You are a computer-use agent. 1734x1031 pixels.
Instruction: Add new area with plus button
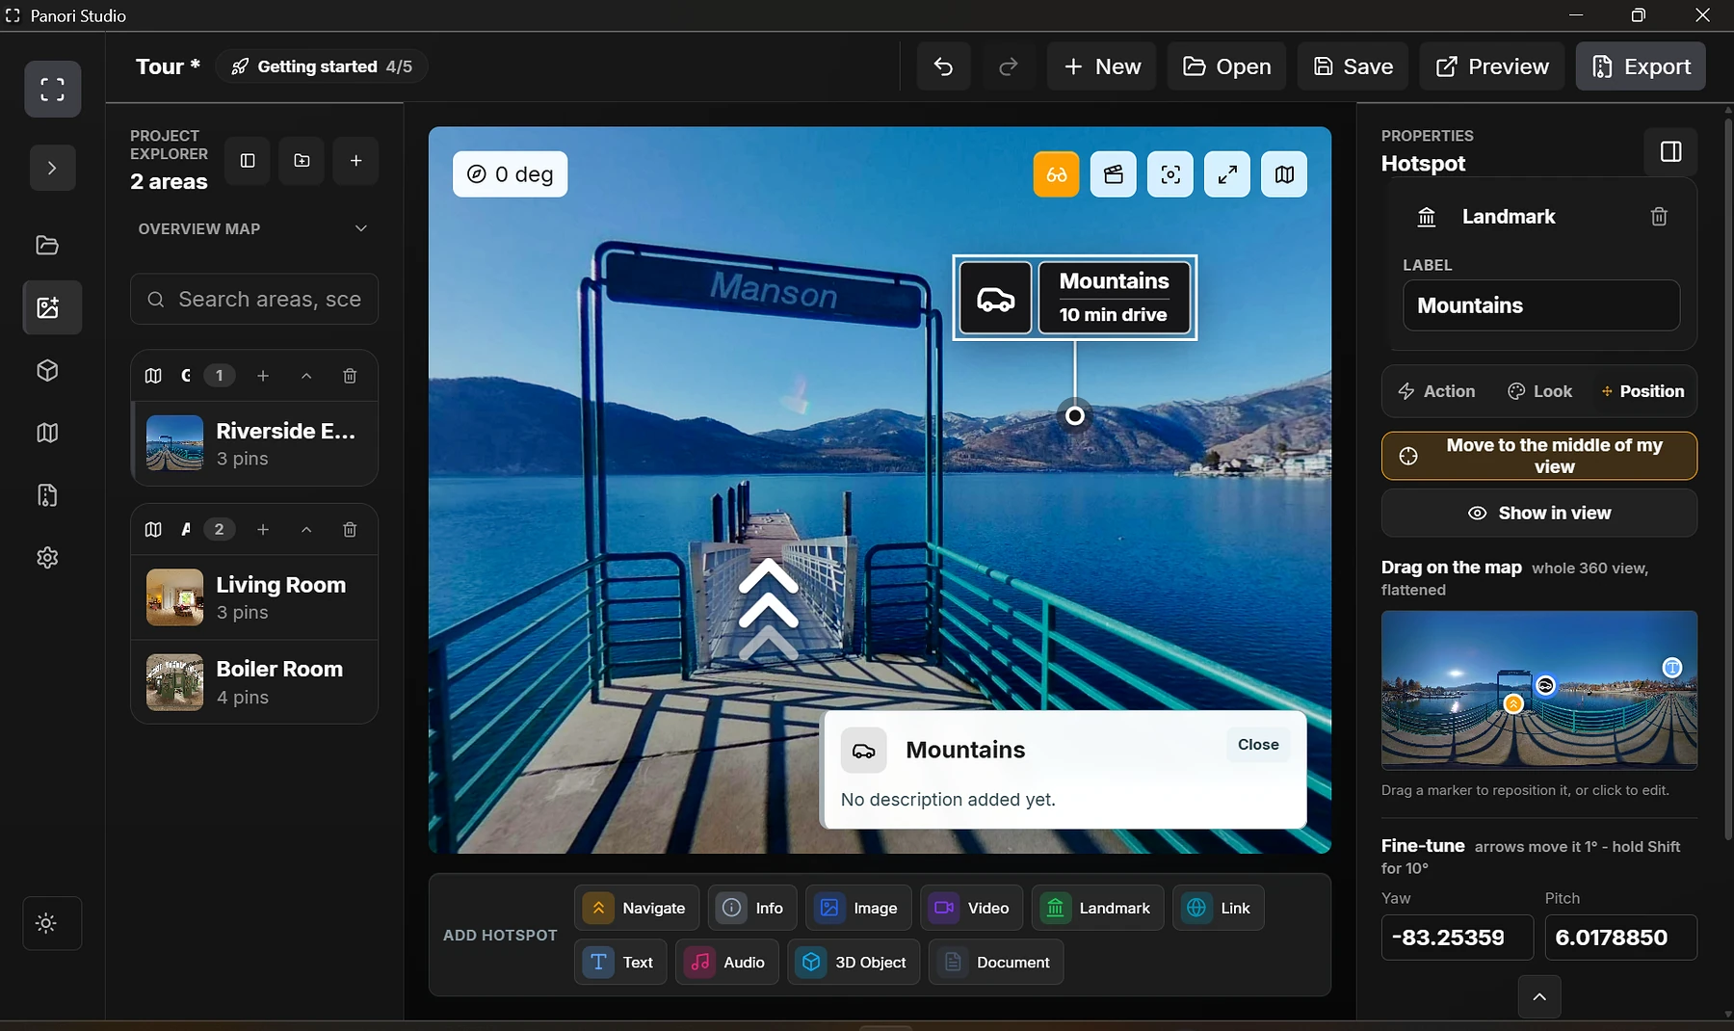(355, 161)
